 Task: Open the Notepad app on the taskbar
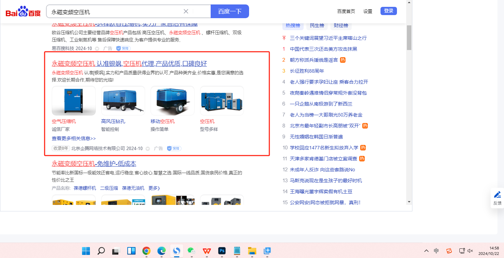(237, 251)
